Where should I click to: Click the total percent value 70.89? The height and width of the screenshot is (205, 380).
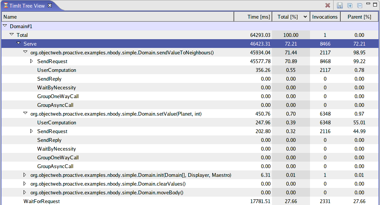pos(291,61)
